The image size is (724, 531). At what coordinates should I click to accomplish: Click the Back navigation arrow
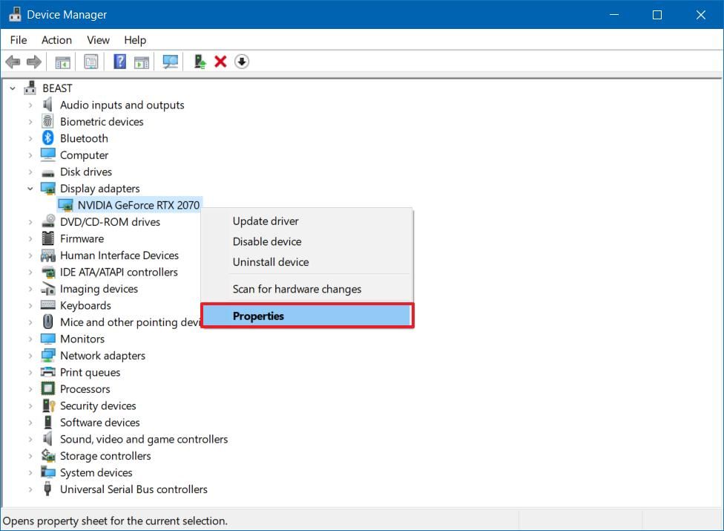click(x=13, y=62)
